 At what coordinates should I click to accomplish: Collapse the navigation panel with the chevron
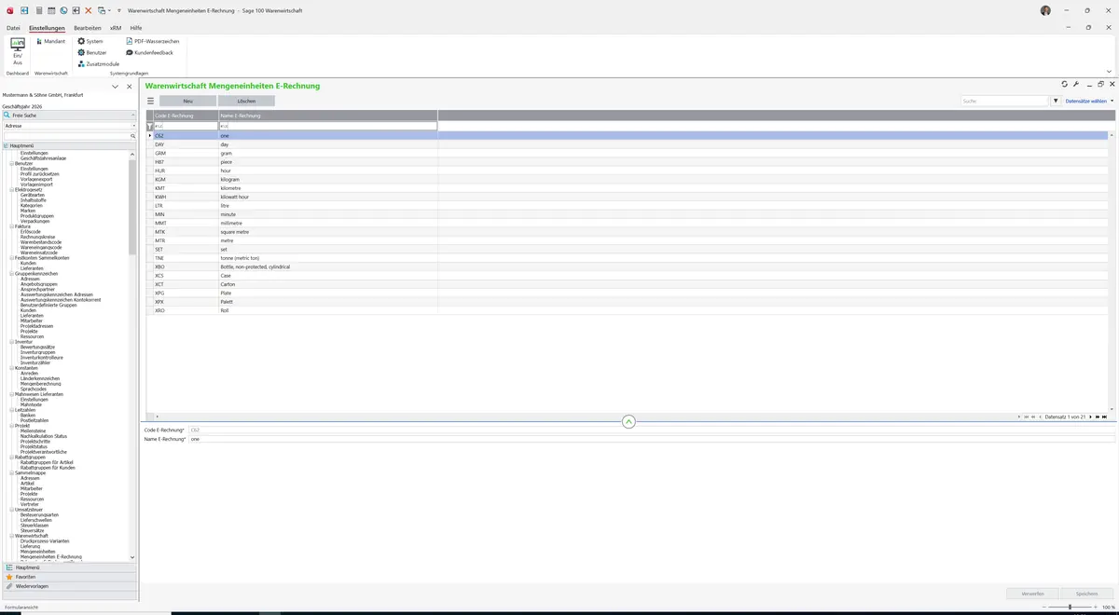115,87
